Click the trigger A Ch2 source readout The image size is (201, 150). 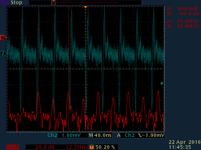tap(126, 135)
